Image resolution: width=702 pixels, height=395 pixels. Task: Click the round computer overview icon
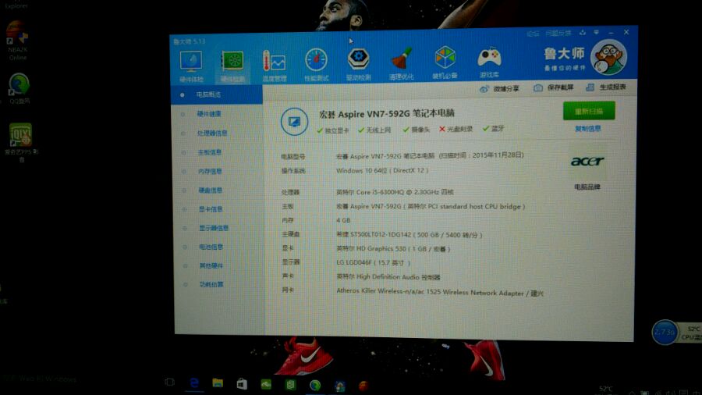click(294, 121)
